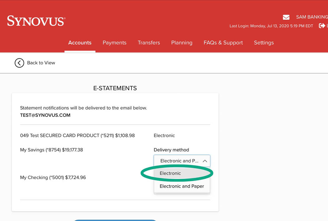Click the My Savings (*8754) account row
Image resolution: width=328 pixels, height=221 pixels.
[52, 150]
